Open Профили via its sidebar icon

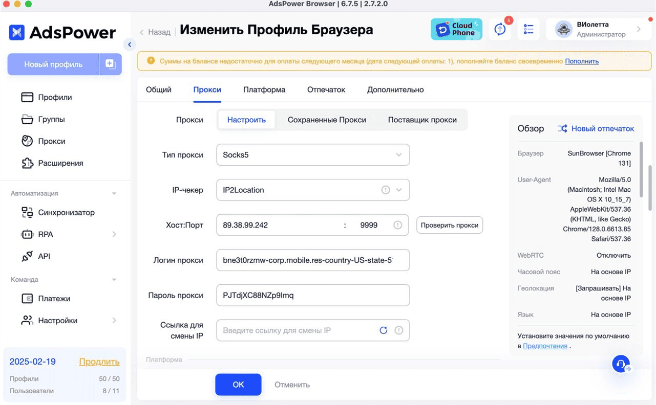point(27,97)
